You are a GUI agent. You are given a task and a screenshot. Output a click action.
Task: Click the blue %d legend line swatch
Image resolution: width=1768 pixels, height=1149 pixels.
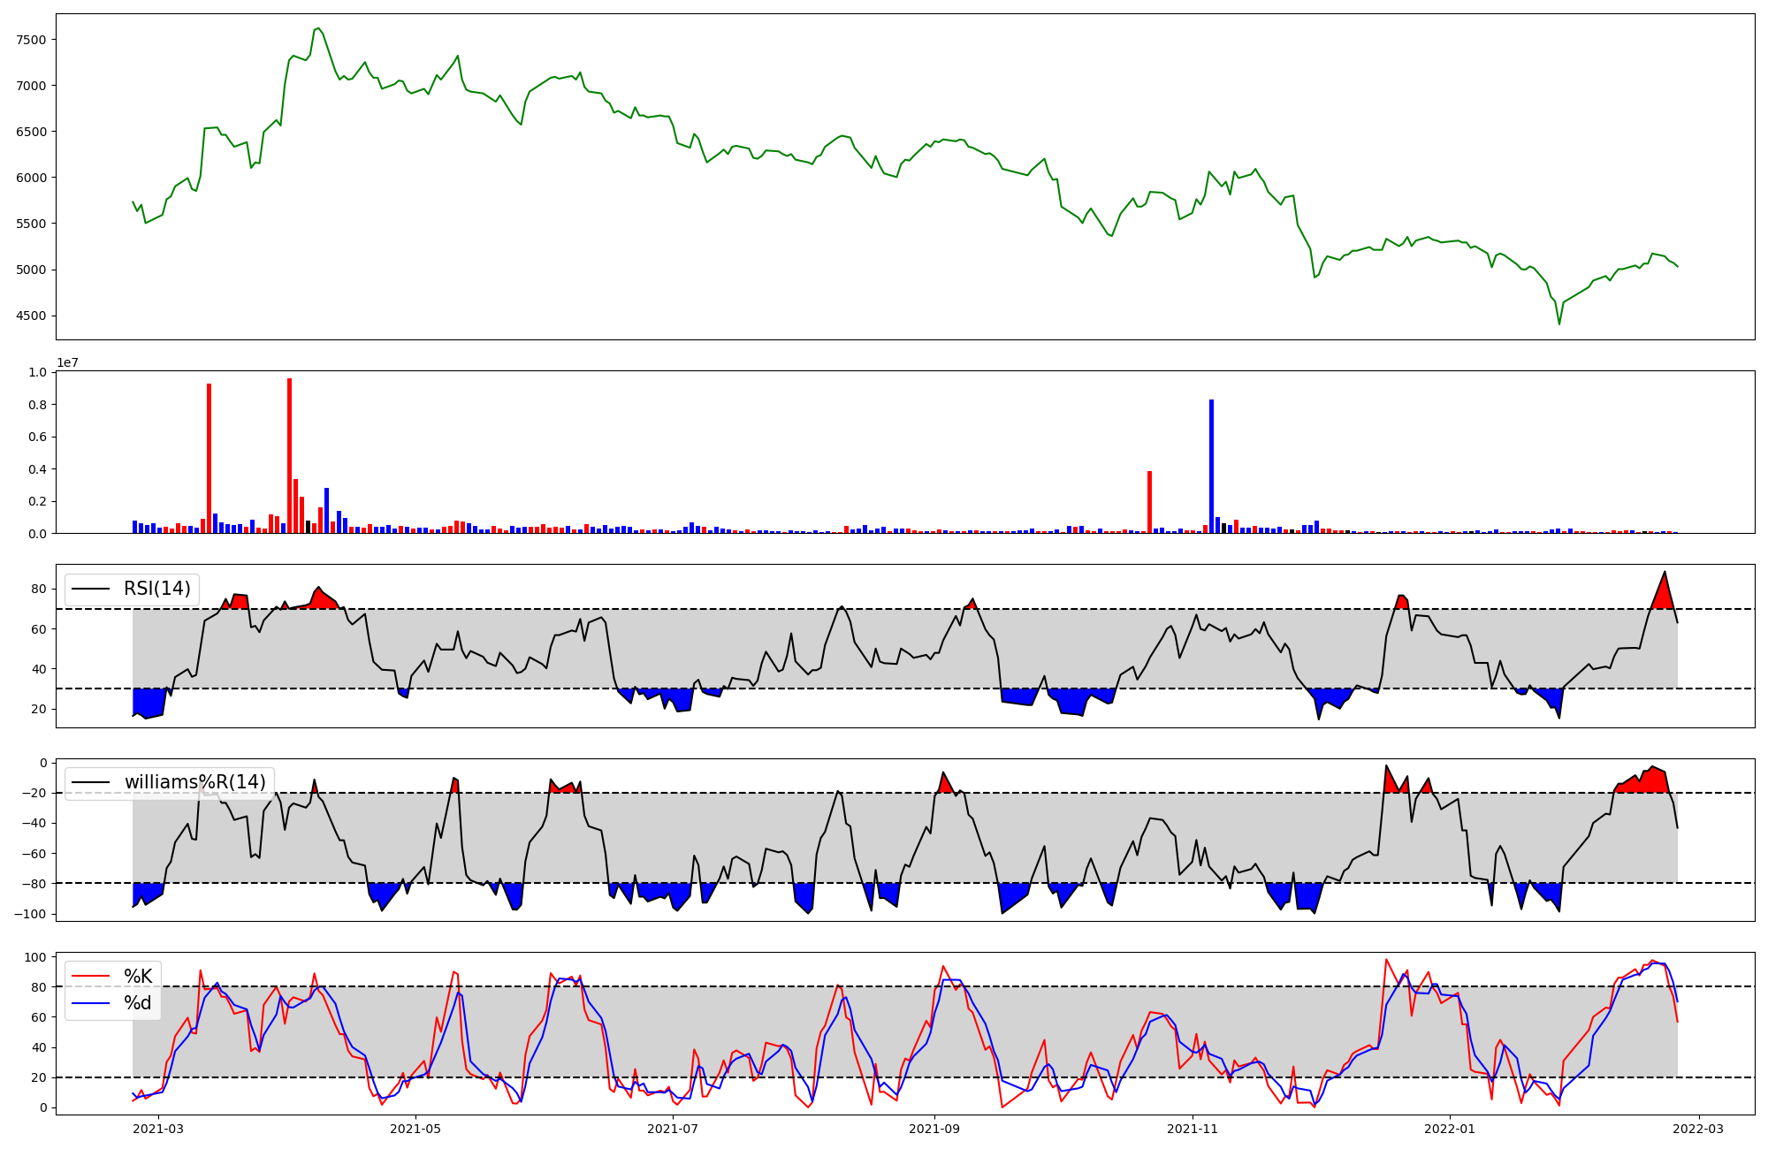90,1003
